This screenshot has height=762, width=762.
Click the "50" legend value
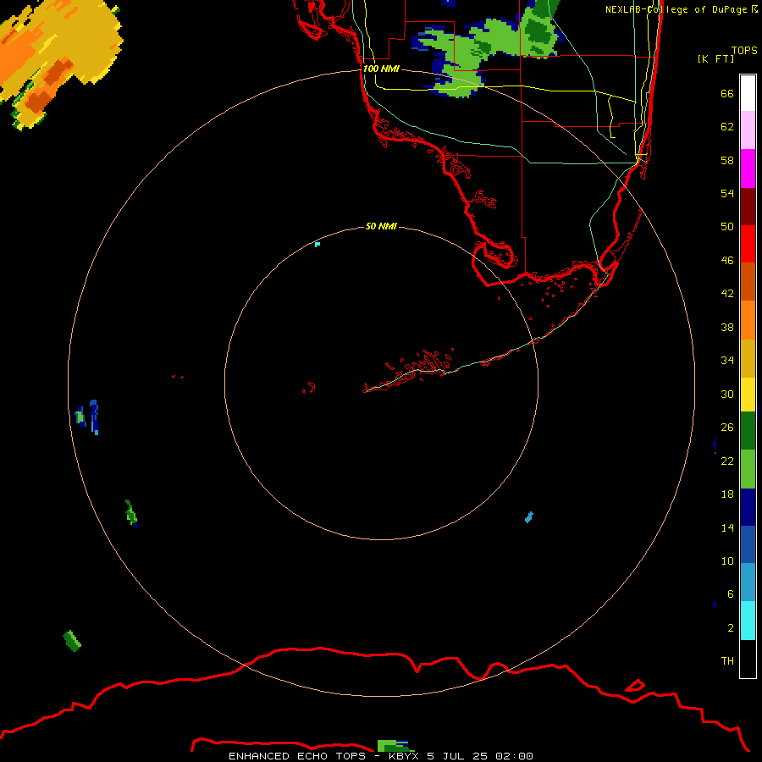727,226
